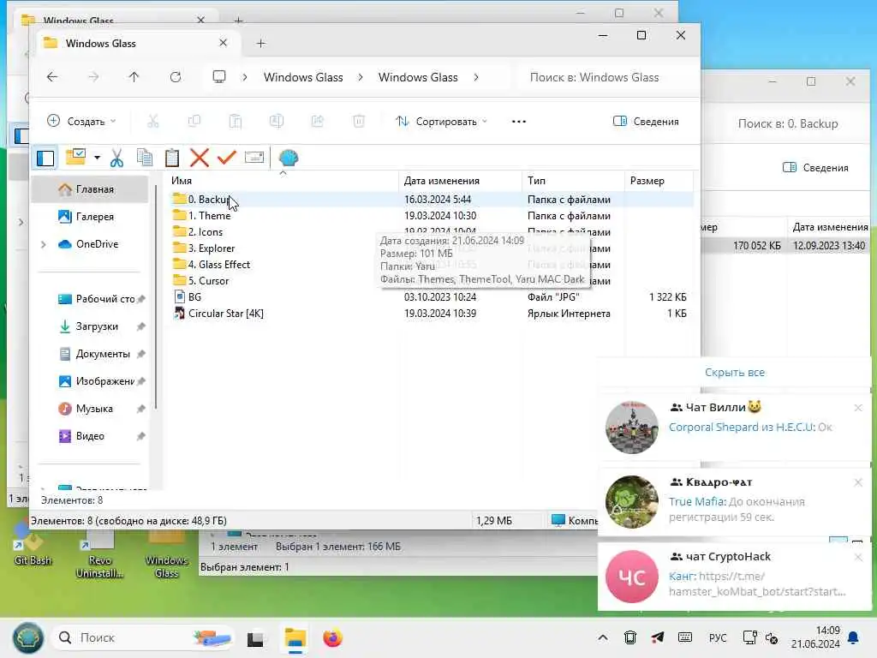Select the 1. Theme folder
This screenshot has width=877, height=658.
(x=431, y=215)
